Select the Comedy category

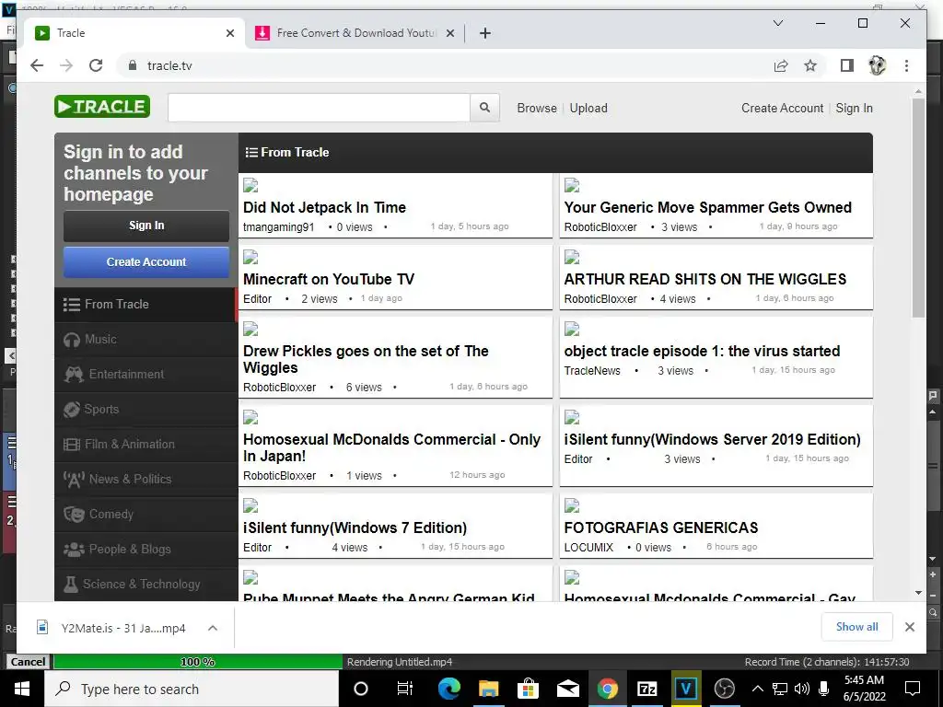pyautogui.click(x=146, y=514)
